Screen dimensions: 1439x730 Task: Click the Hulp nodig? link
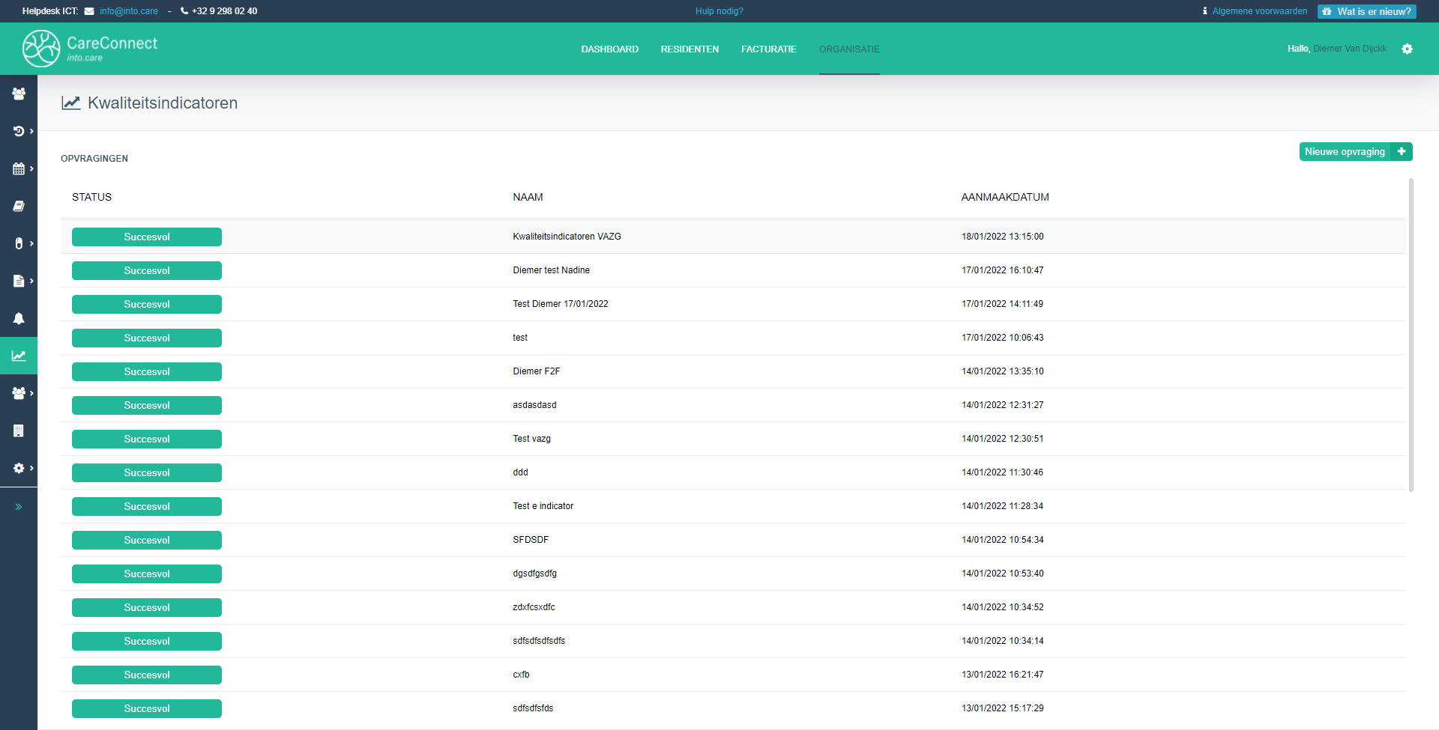(719, 11)
